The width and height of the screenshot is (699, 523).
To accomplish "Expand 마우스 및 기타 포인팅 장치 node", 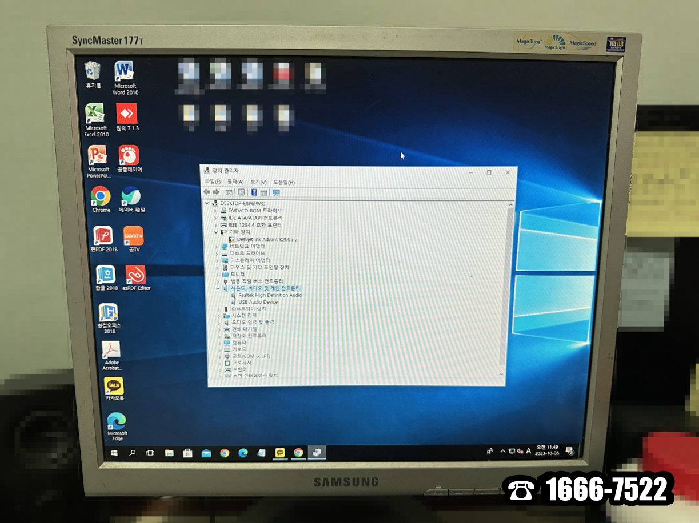I will click(217, 267).
